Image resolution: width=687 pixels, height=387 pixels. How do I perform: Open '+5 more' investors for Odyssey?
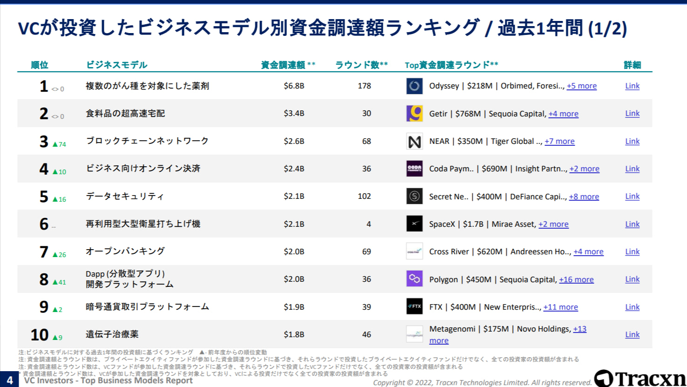tap(582, 86)
